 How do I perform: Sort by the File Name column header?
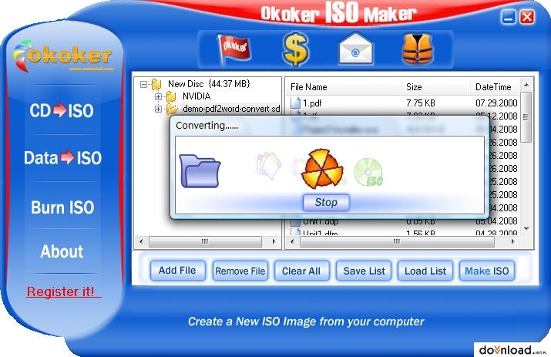click(x=344, y=87)
